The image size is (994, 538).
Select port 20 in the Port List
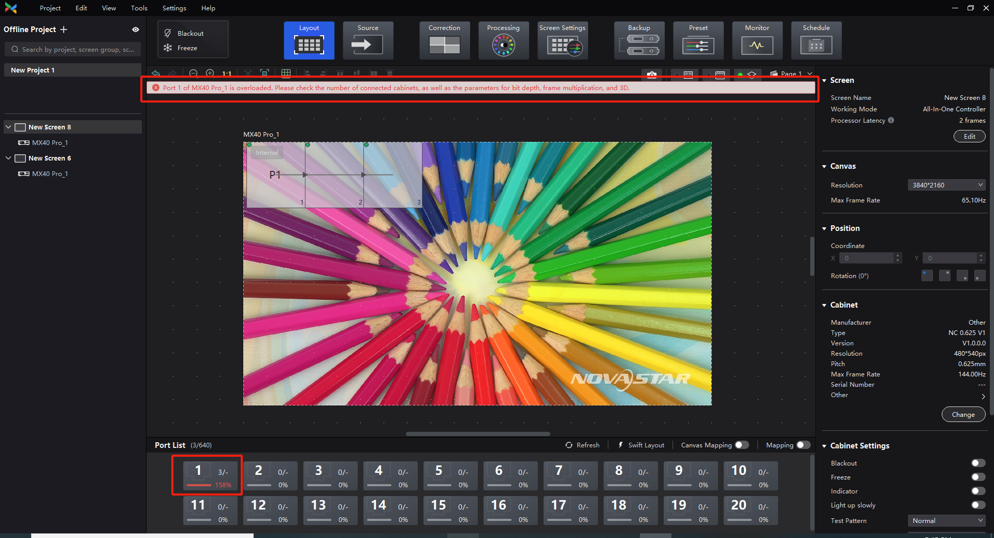click(751, 511)
